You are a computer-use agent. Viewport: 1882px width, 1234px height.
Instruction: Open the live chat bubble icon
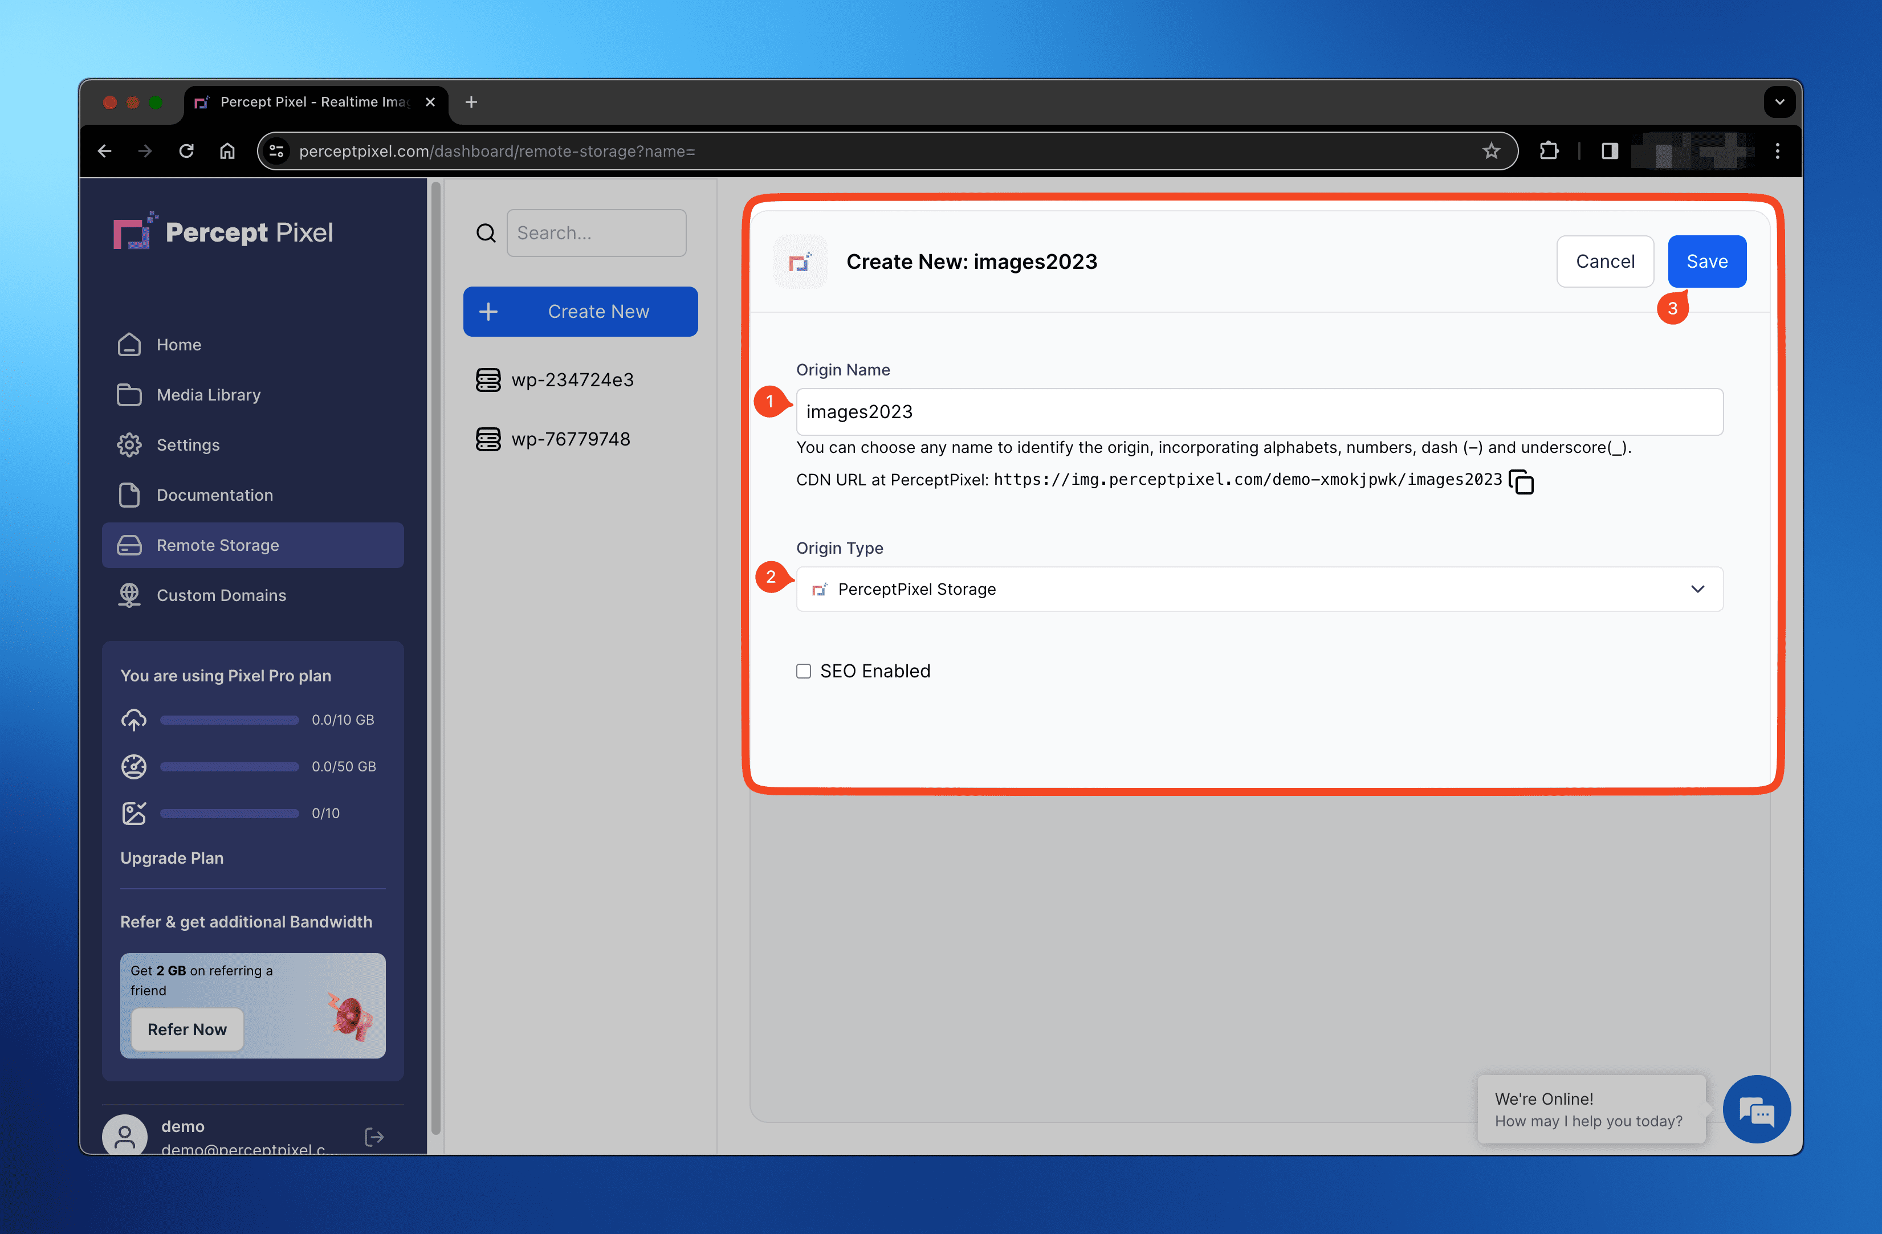click(x=1756, y=1110)
